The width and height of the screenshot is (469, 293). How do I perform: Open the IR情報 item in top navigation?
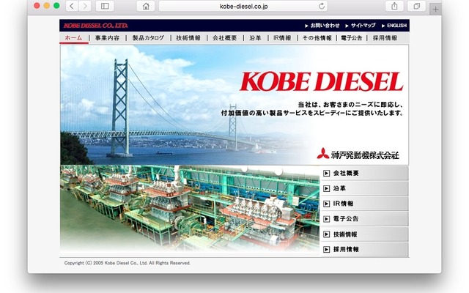pos(282,38)
